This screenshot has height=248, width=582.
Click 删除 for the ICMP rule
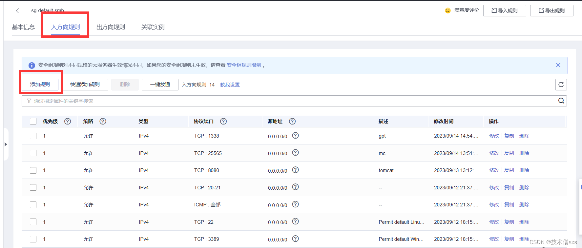524,205
